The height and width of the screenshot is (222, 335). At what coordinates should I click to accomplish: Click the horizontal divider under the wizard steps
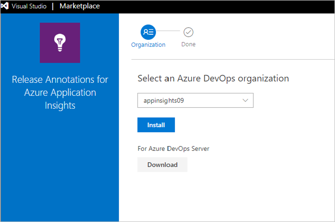[x=233, y=60]
